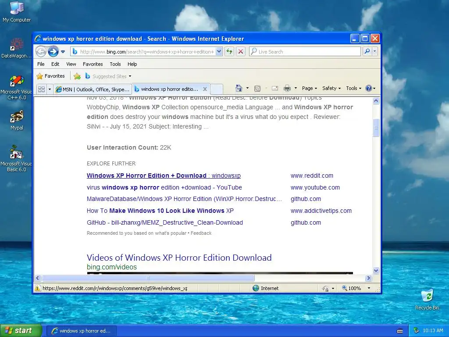The width and height of the screenshot is (449, 337).
Task: Open the File menu
Action: [41, 64]
